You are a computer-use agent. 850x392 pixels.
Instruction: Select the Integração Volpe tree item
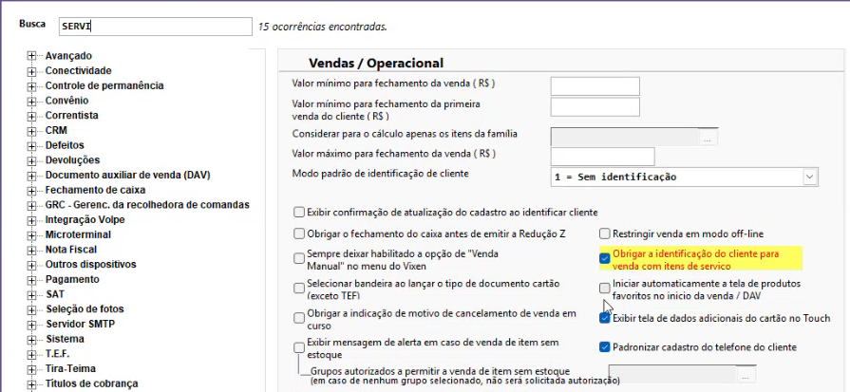tap(85, 219)
